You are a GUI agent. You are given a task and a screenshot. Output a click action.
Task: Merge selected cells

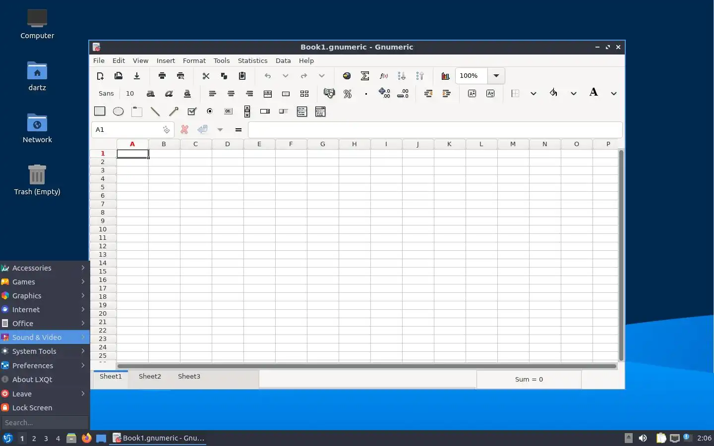point(286,94)
